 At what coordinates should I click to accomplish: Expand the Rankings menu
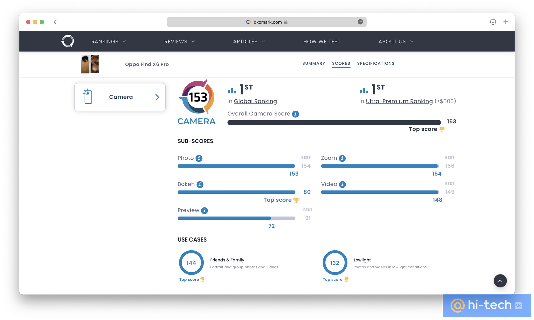(x=109, y=42)
